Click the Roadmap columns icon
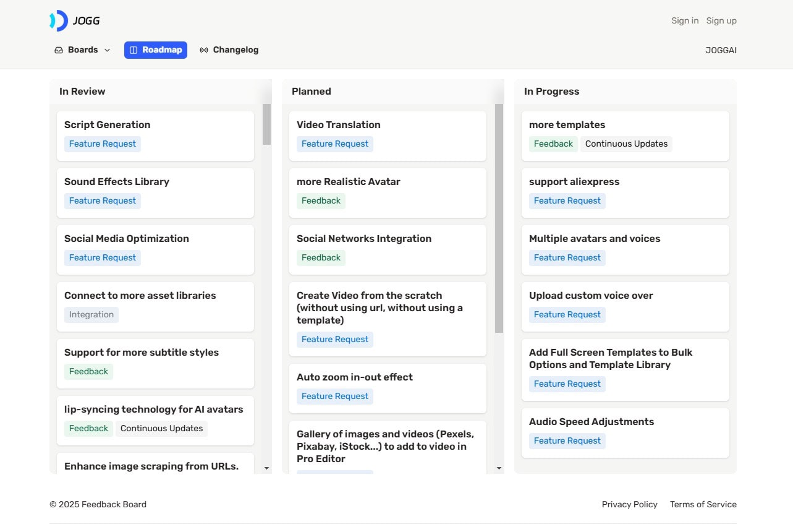Screen dimensions: 793x524 [134, 50]
